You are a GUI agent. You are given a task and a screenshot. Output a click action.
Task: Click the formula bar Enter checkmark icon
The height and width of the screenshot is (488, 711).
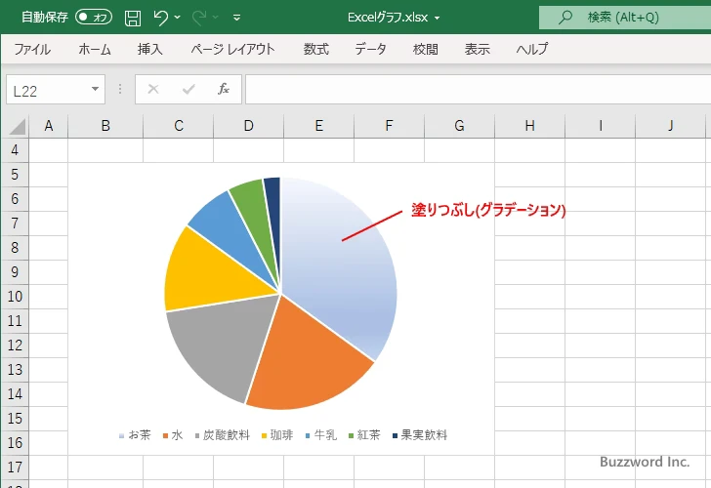[x=188, y=89]
